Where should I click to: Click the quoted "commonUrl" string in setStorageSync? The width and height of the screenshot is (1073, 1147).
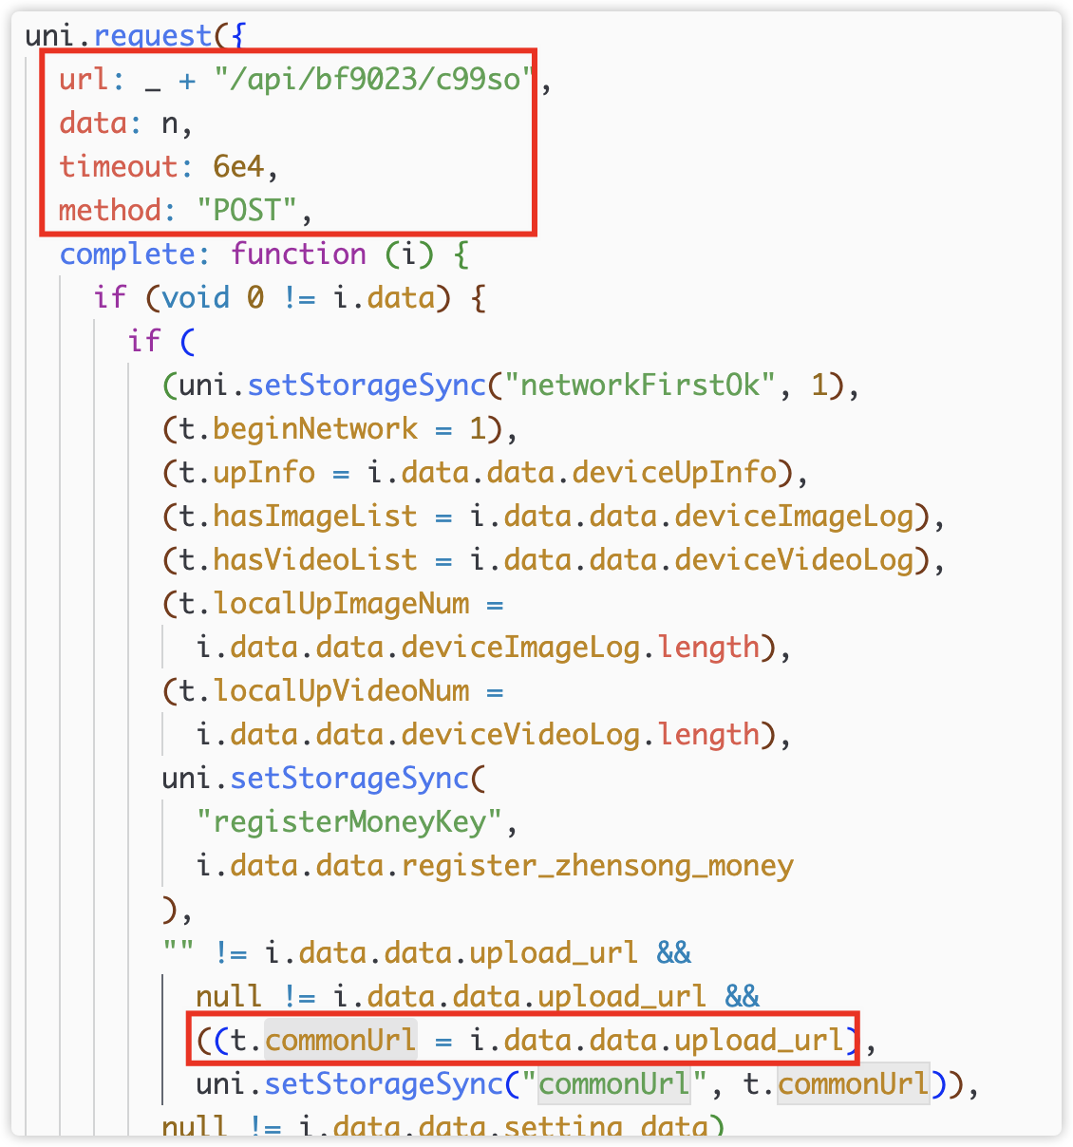614,1083
